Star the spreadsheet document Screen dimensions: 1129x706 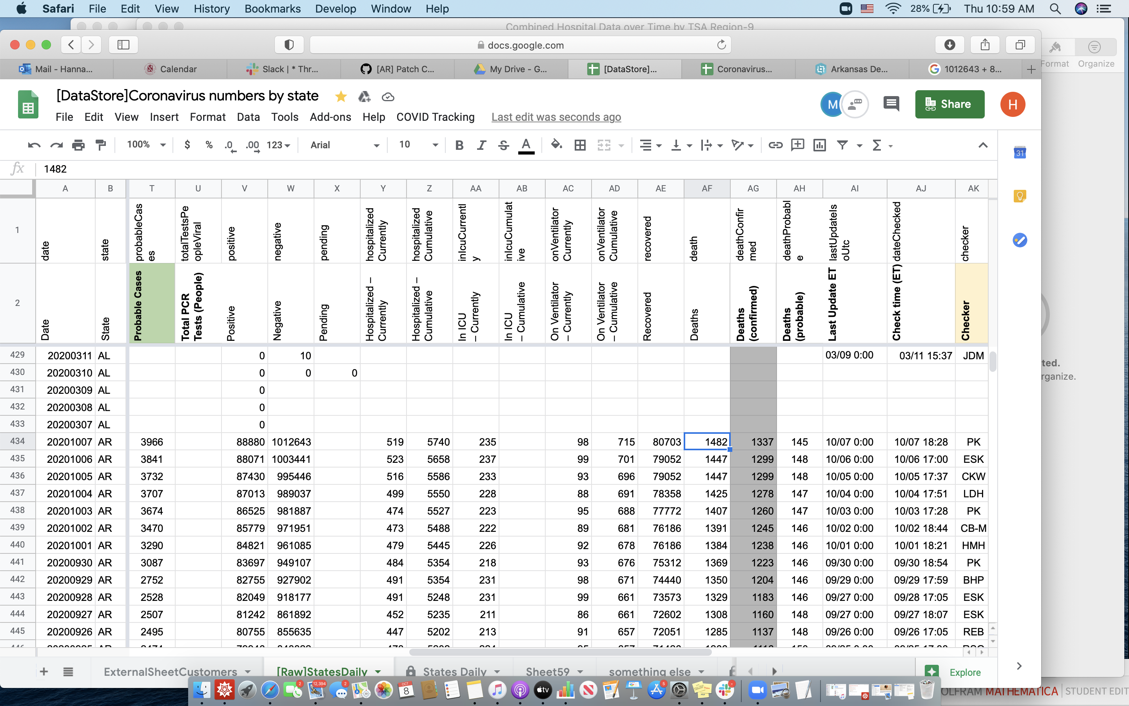pyautogui.click(x=341, y=96)
